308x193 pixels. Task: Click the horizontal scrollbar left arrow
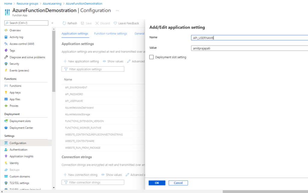2,191
